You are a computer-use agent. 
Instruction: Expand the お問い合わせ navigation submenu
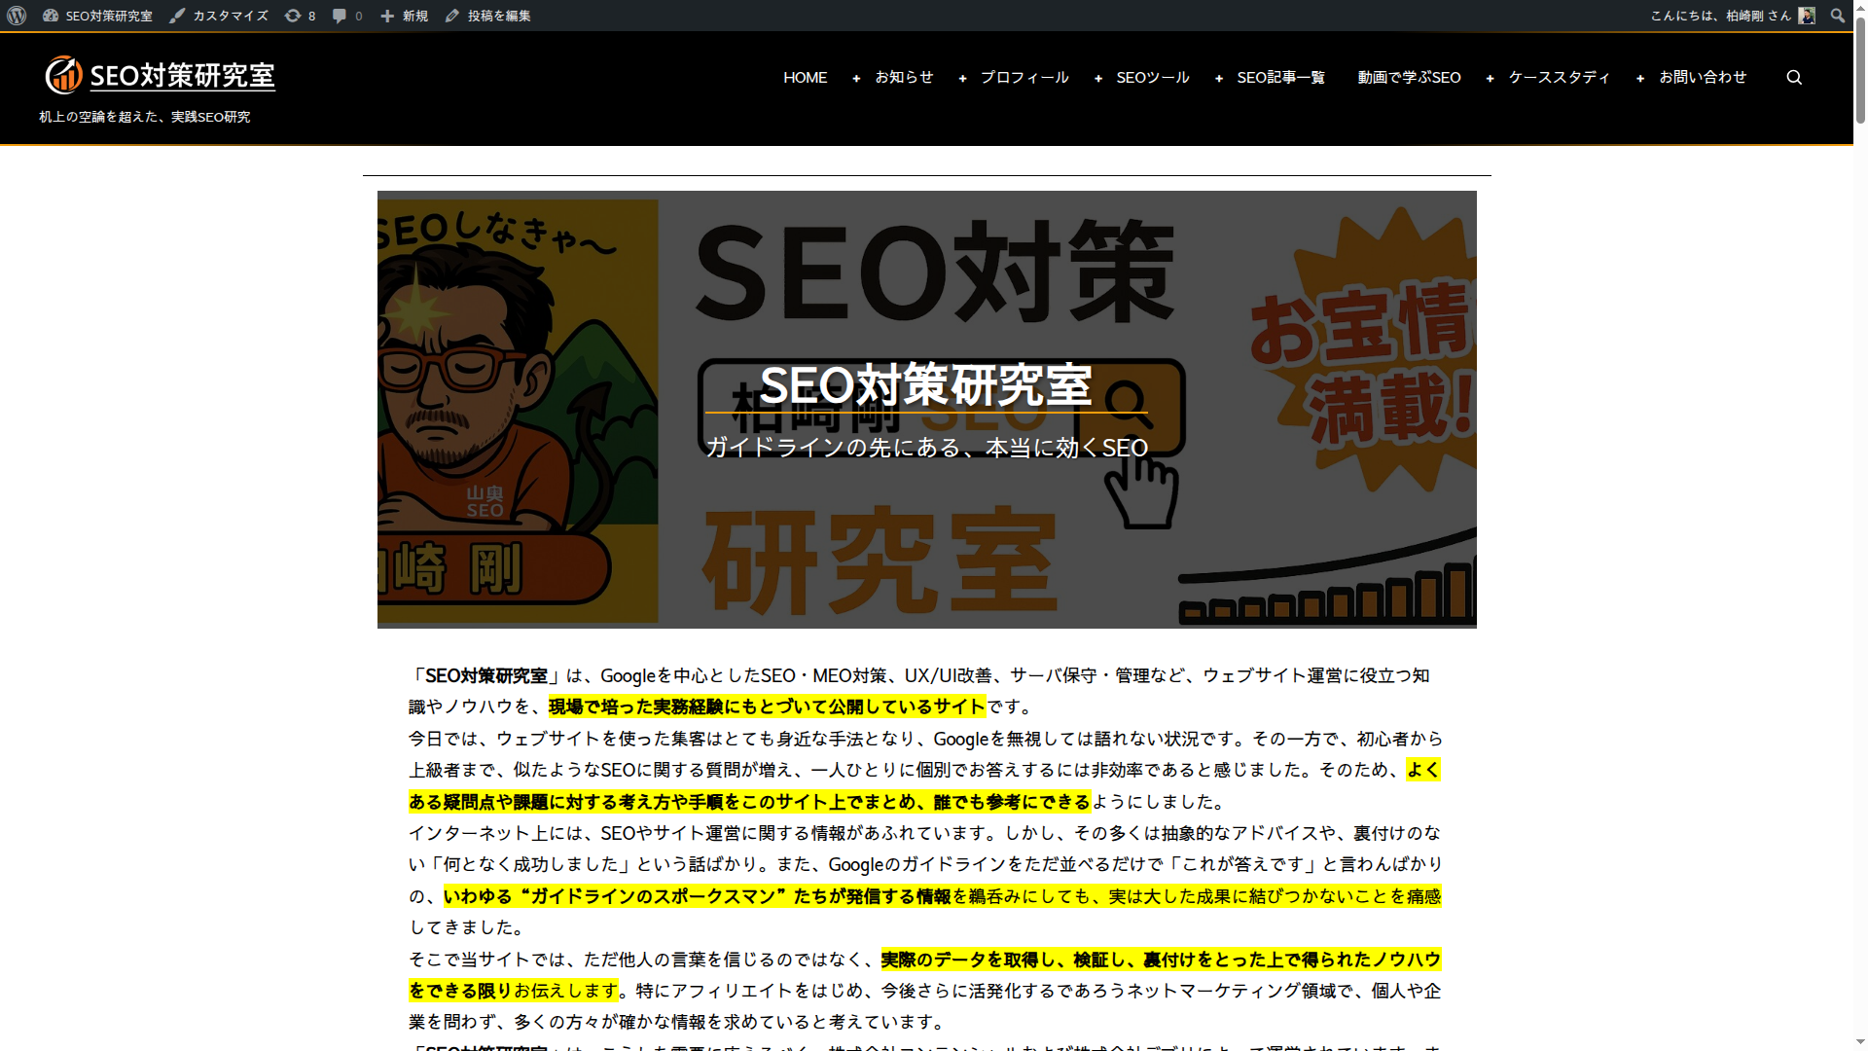[x=1640, y=78]
